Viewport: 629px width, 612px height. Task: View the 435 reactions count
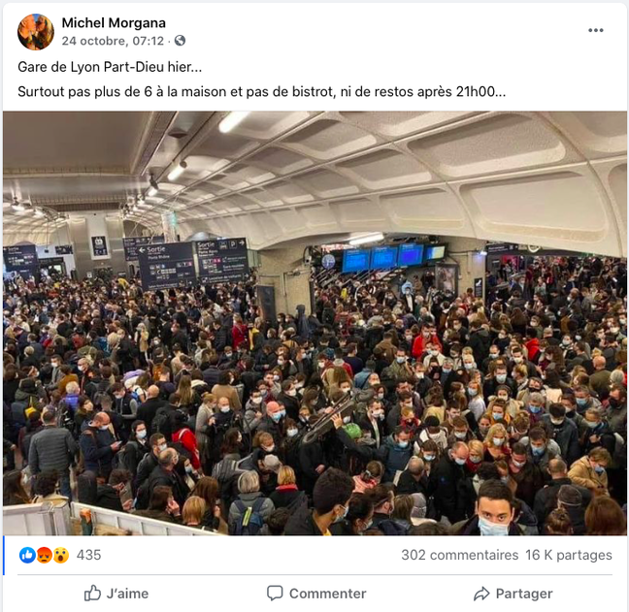[x=88, y=555]
